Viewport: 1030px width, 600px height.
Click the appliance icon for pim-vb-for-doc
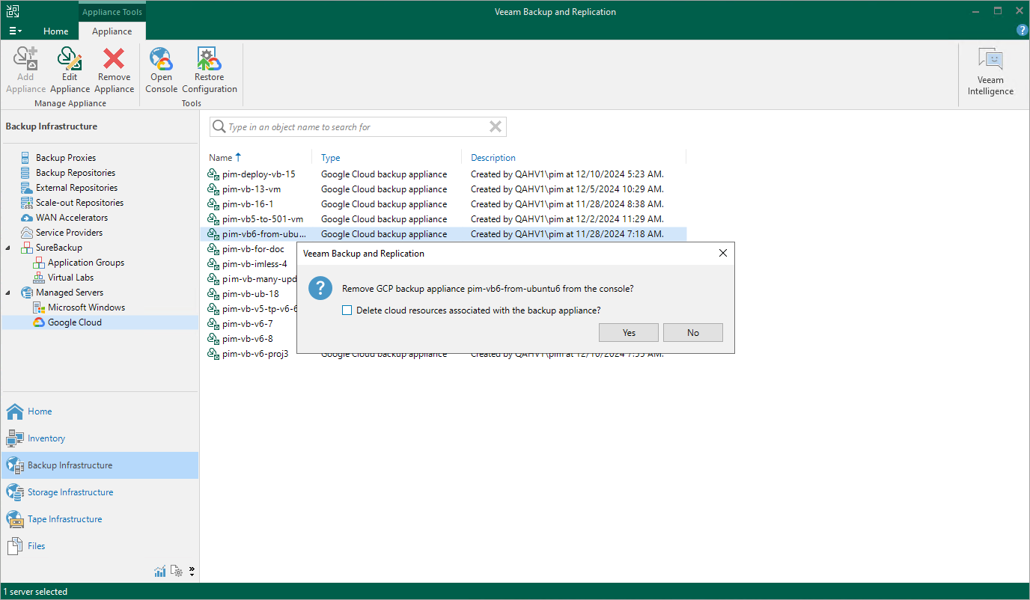(x=213, y=249)
